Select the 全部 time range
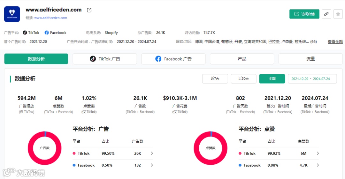This screenshot has height=179, width=345. [x=272, y=78]
